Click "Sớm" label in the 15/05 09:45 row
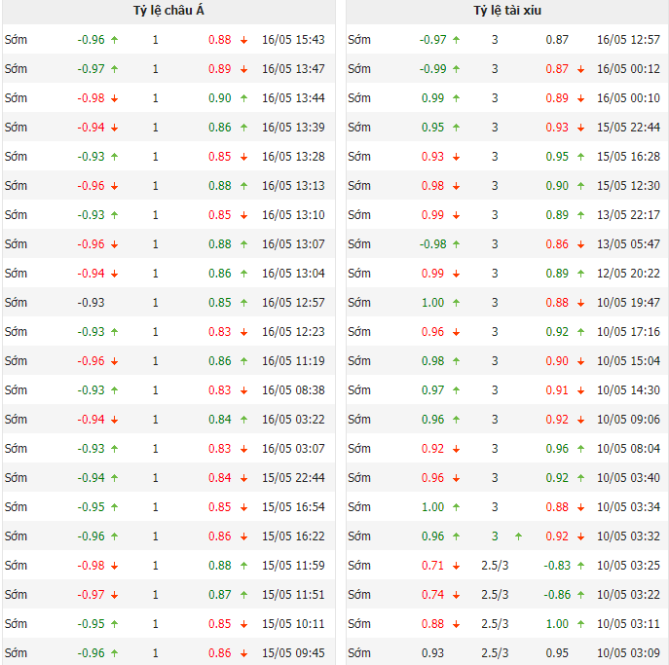Image resolution: width=669 pixels, height=665 pixels. 17,653
